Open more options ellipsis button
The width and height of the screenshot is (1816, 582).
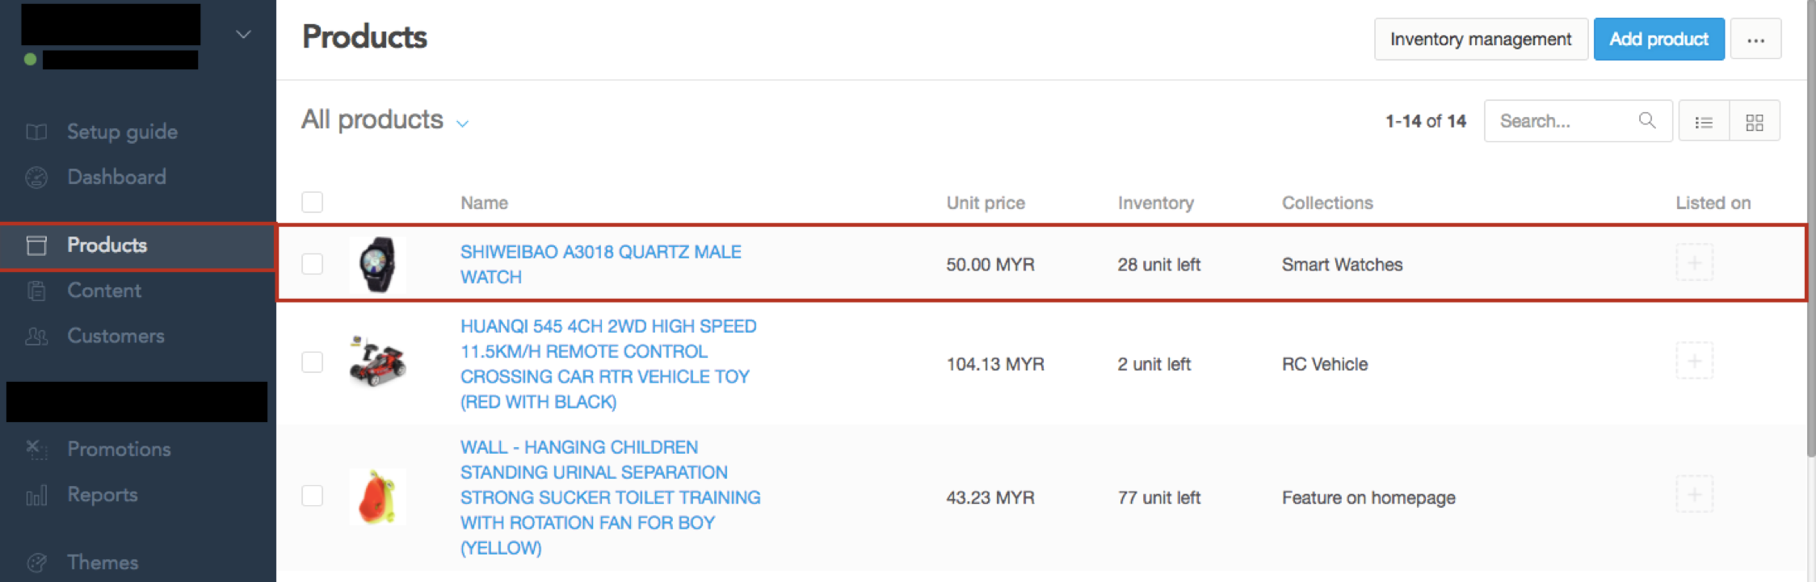tap(1755, 40)
